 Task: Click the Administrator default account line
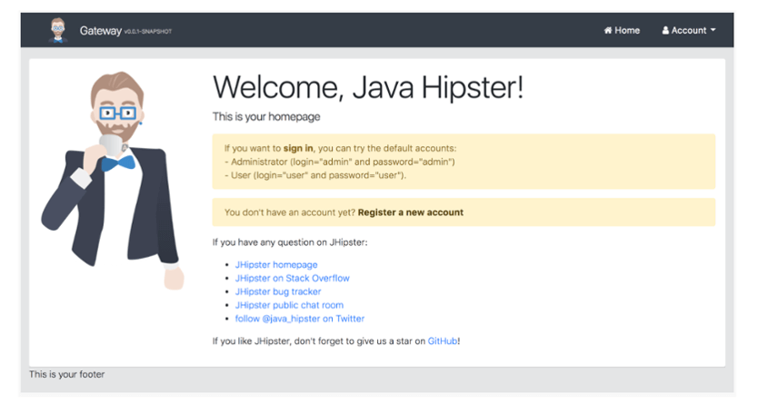(339, 162)
